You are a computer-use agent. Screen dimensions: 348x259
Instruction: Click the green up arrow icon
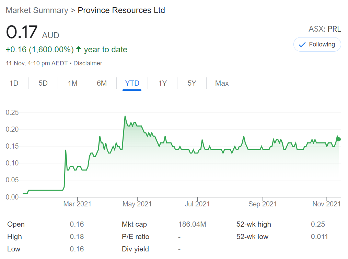tap(79, 49)
